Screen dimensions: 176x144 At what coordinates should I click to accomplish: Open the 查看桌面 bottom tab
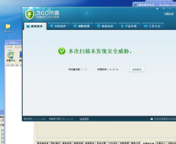coord(67,143)
